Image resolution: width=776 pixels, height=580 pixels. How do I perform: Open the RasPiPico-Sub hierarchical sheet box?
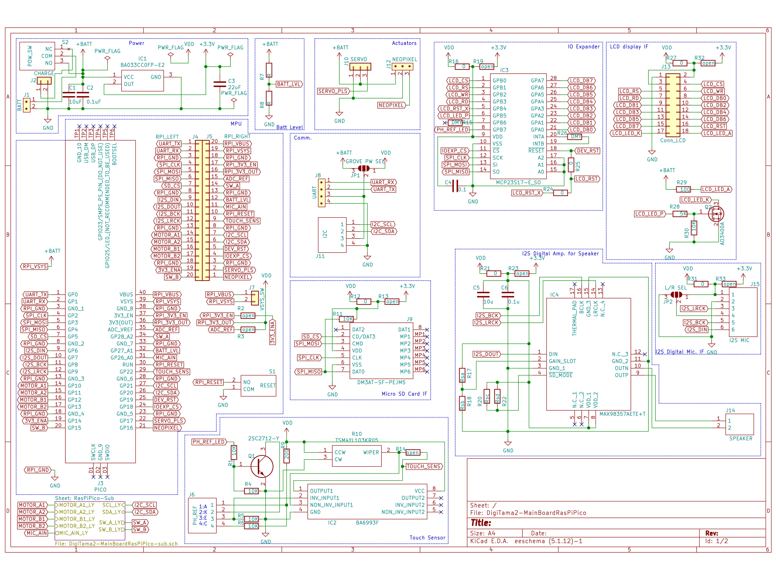pos(90,521)
